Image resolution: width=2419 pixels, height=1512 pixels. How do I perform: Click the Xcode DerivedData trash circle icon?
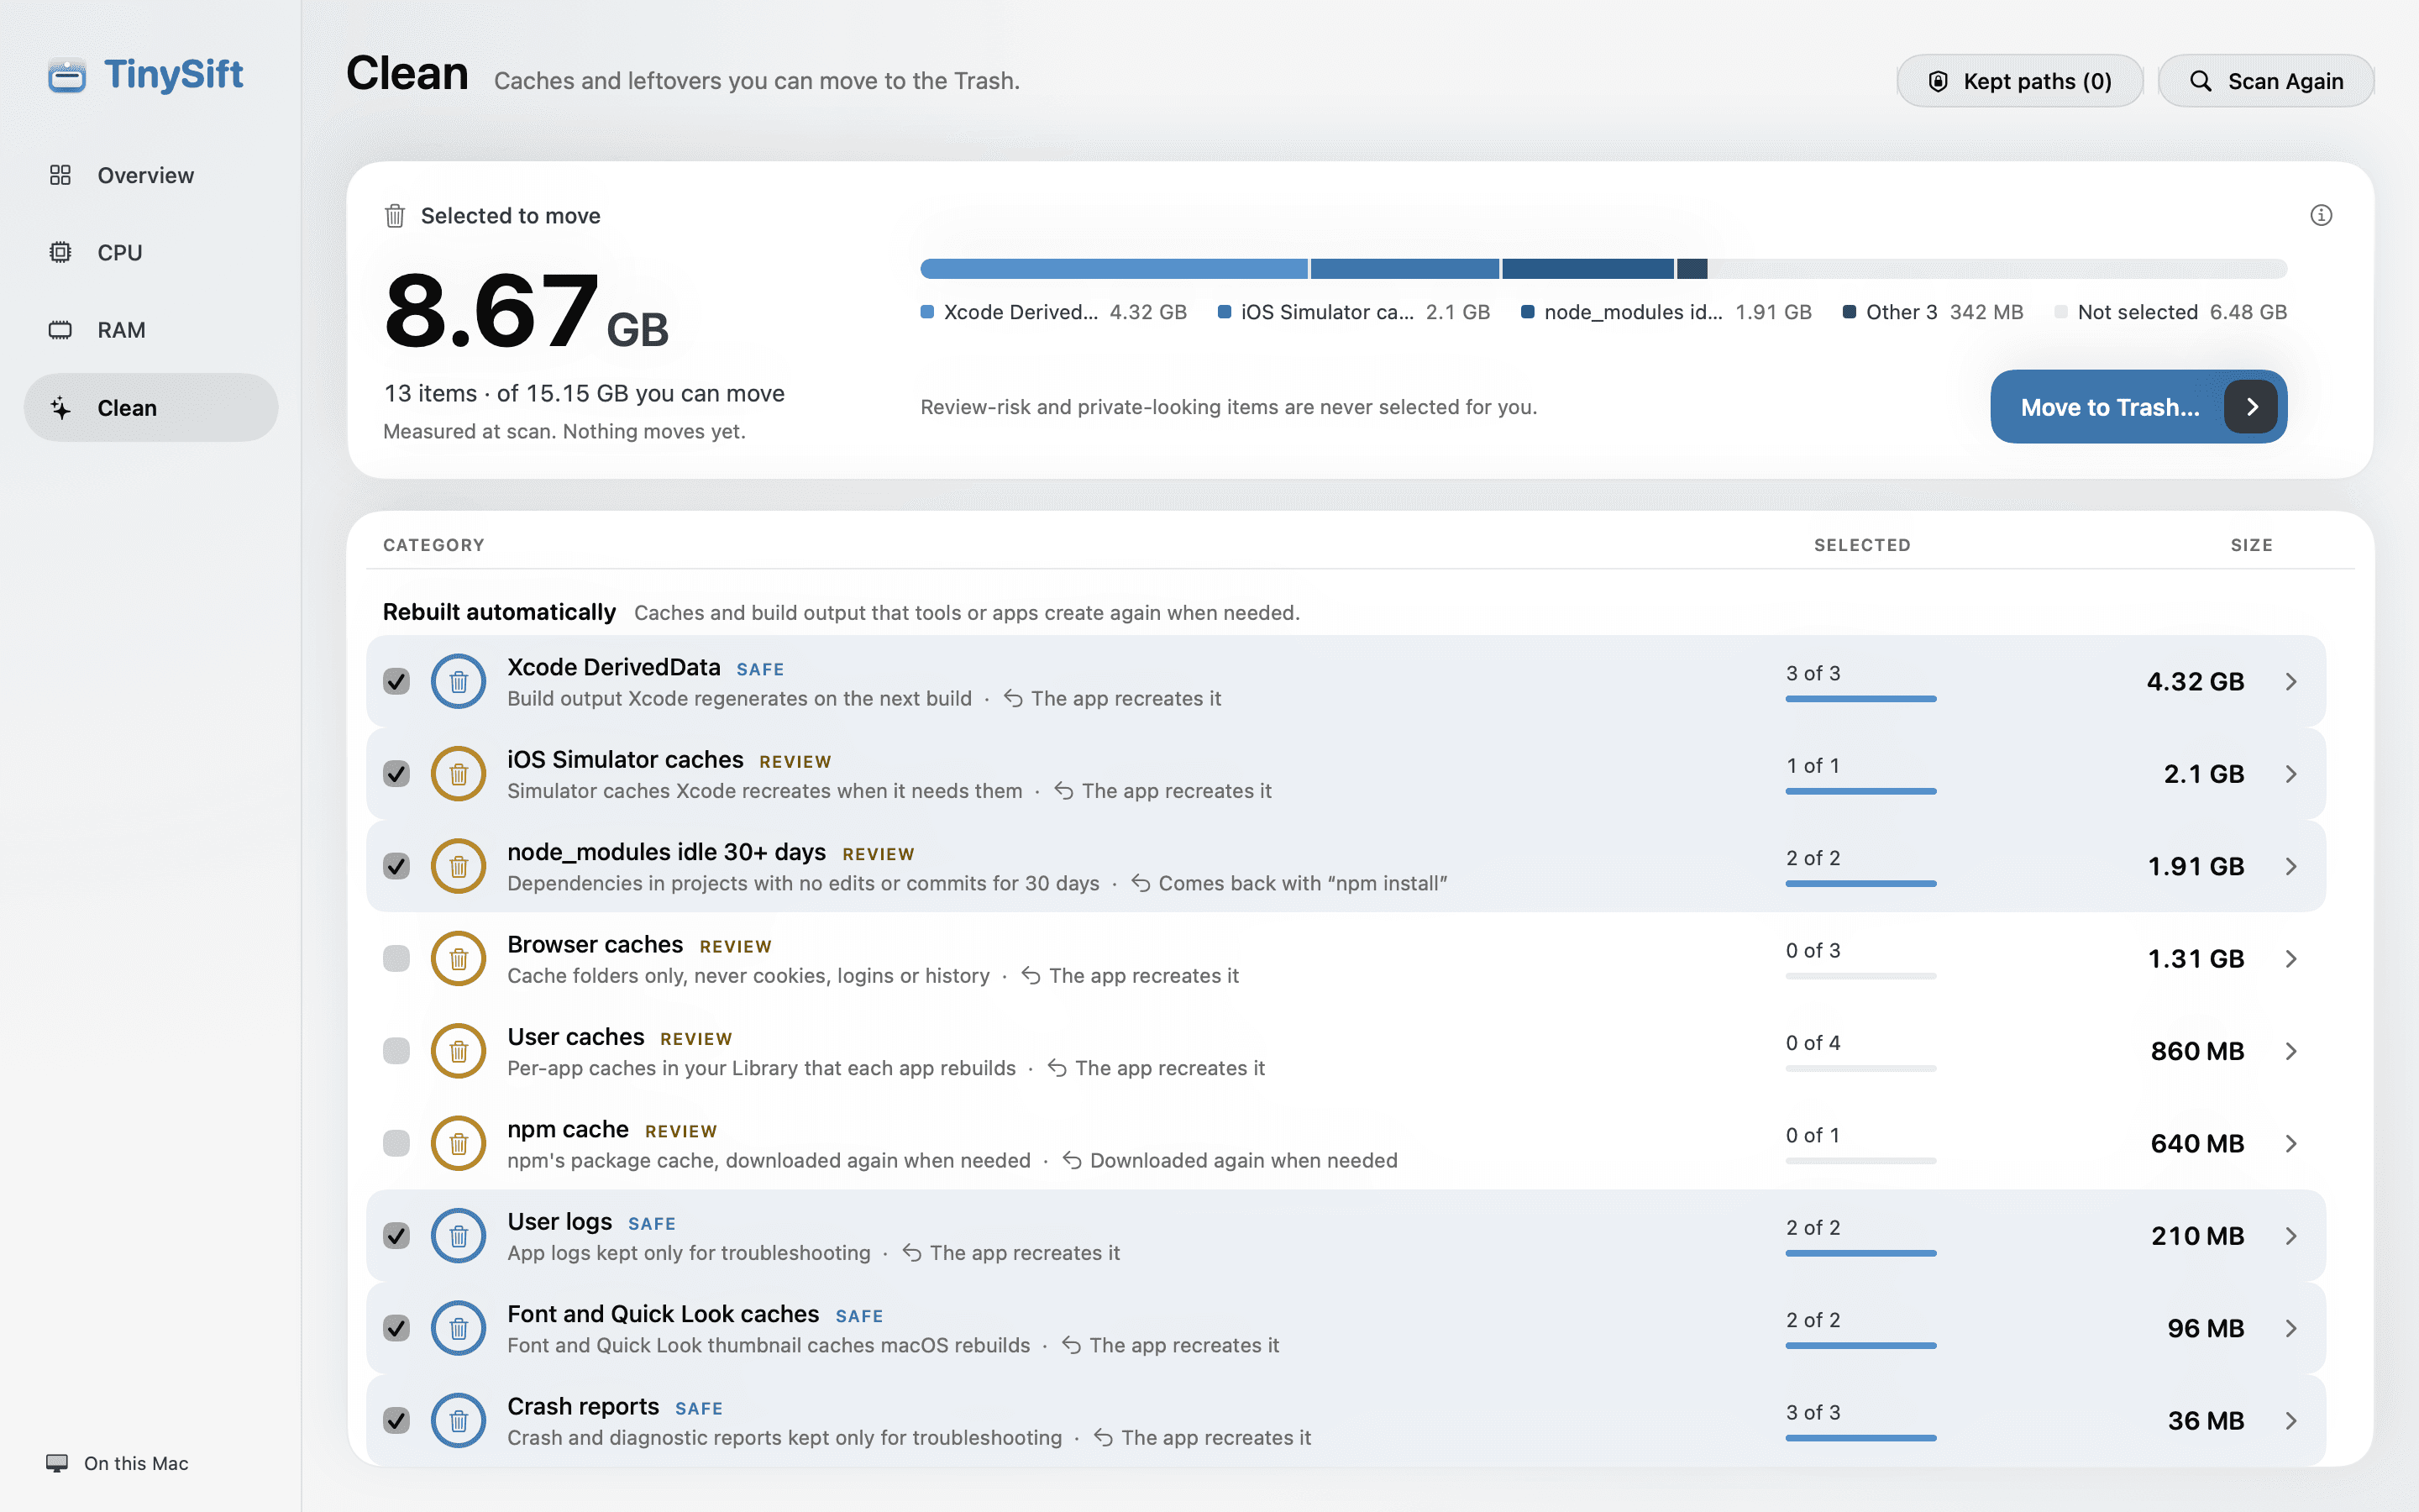(459, 681)
